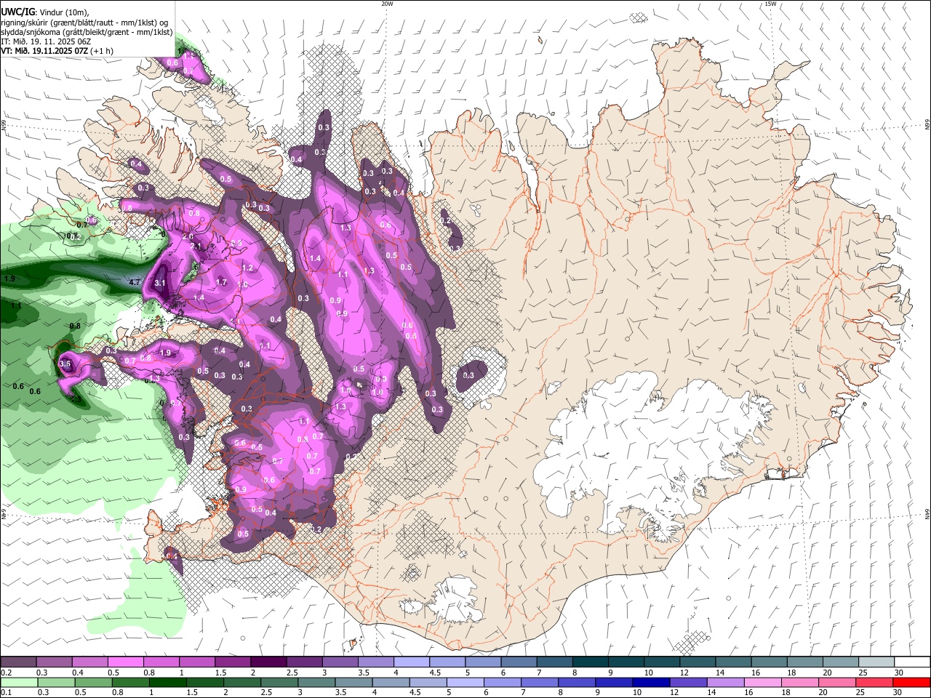The width and height of the screenshot is (931, 698).
Task: Select the 'Vindur (10m)' label
Action: (64, 12)
